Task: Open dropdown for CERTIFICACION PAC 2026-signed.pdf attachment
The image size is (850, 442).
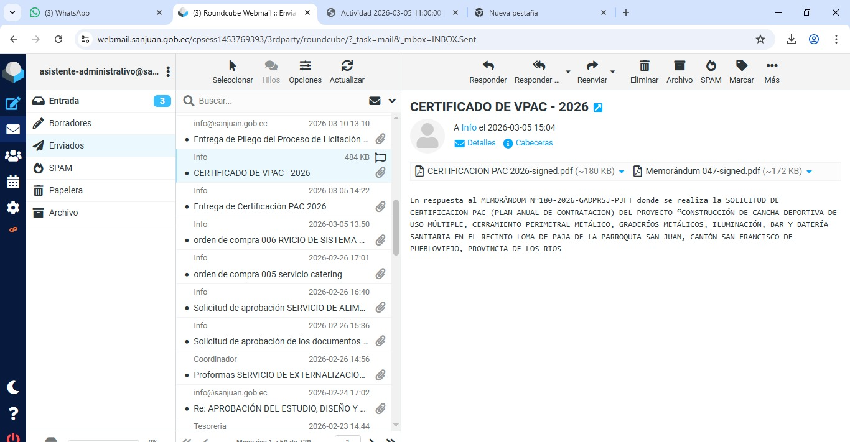Action: click(x=622, y=172)
